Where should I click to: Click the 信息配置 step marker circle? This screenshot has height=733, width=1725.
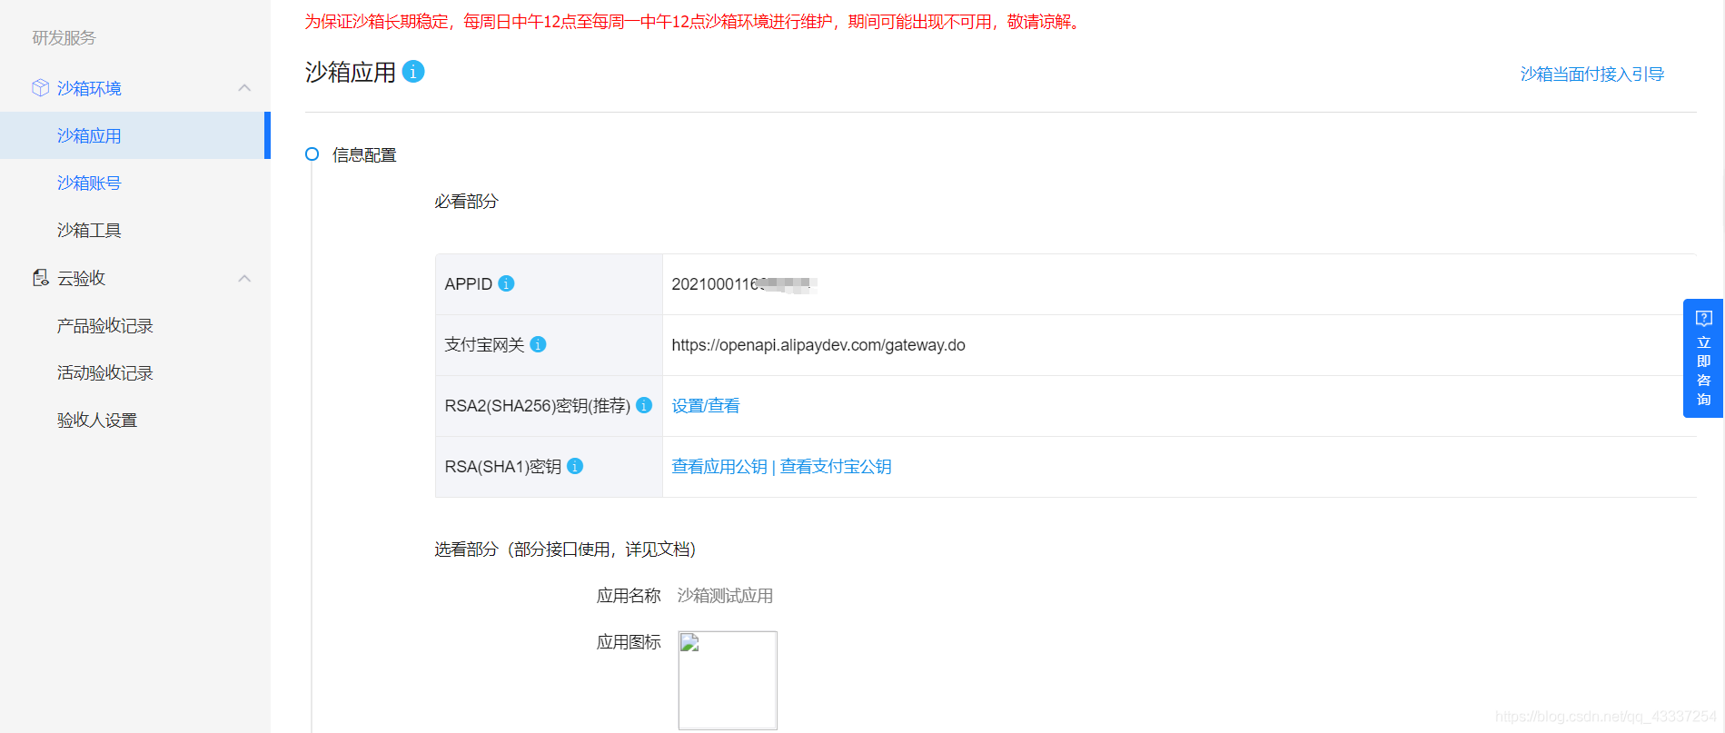[x=312, y=154]
